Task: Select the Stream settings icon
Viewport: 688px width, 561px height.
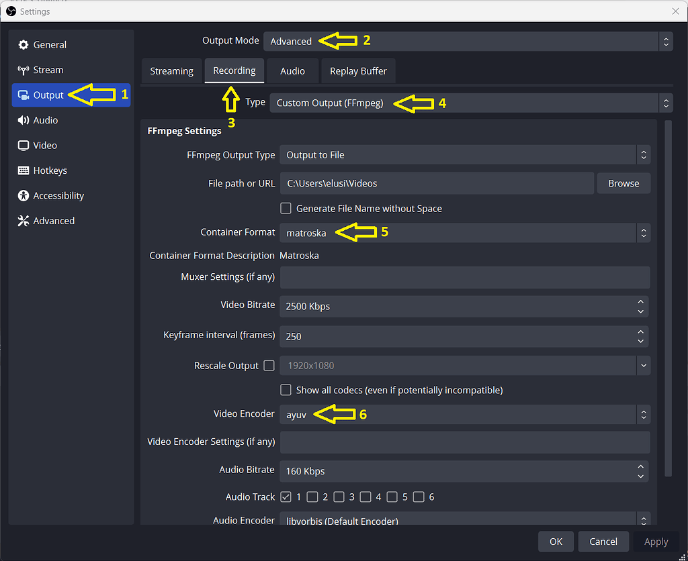Action: [24, 70]
